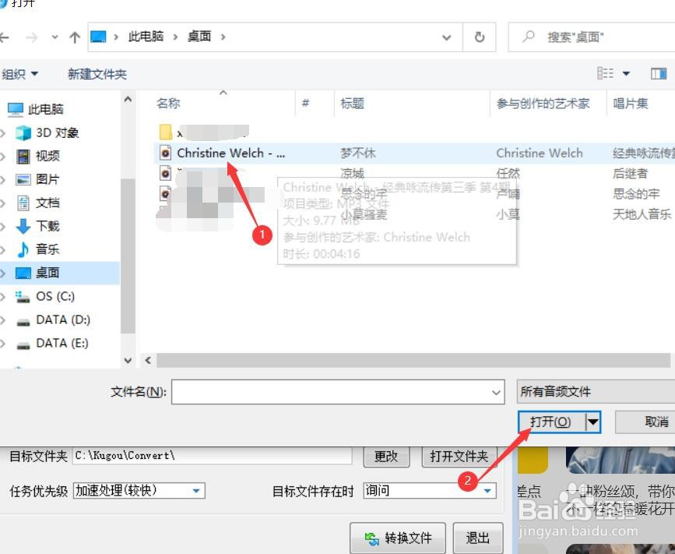Open the 文件名 combo dropdown arrow
This screenshot has height=554, width=675.
point(496,393)
